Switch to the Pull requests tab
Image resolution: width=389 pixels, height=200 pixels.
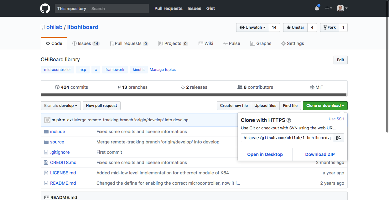coord(129,43)
